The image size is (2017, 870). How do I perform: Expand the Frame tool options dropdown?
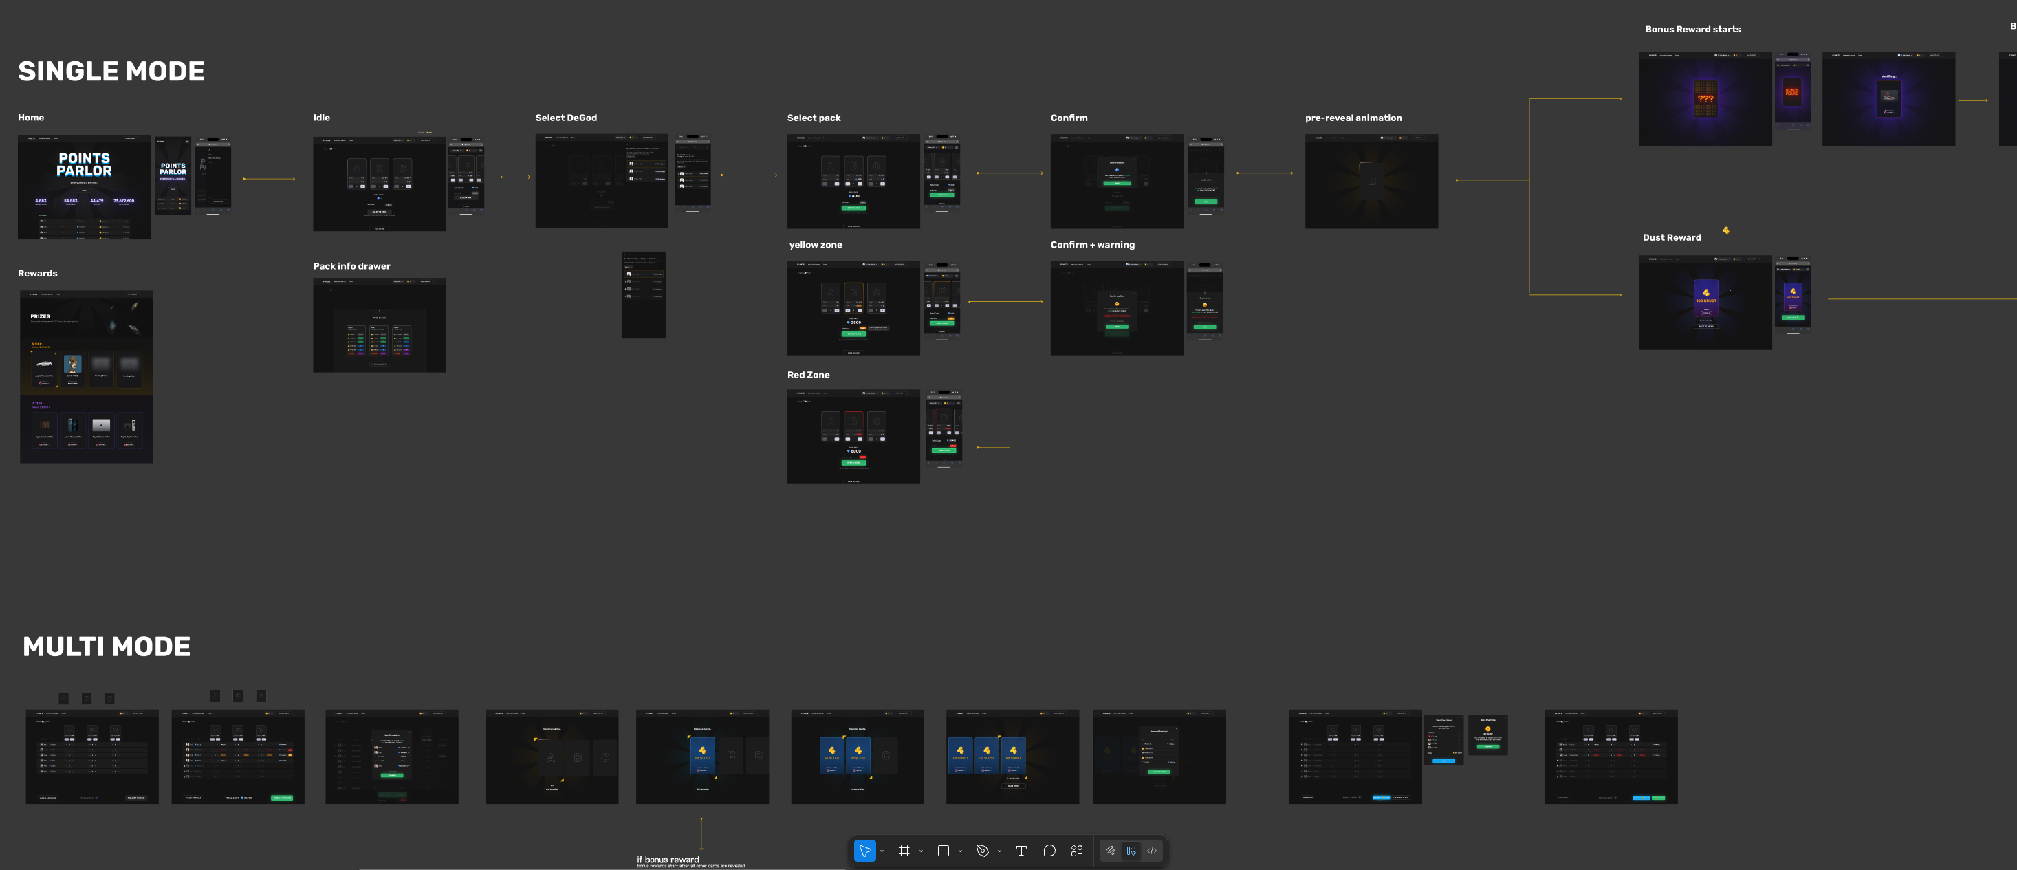point(922,851)
